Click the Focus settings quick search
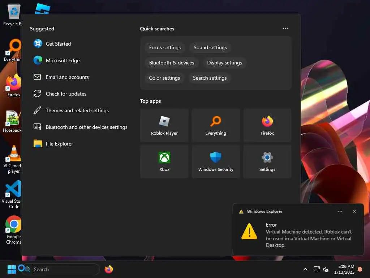Image resolution: width=370 pixels, height=278 pixels. click(x=165, y=47)
